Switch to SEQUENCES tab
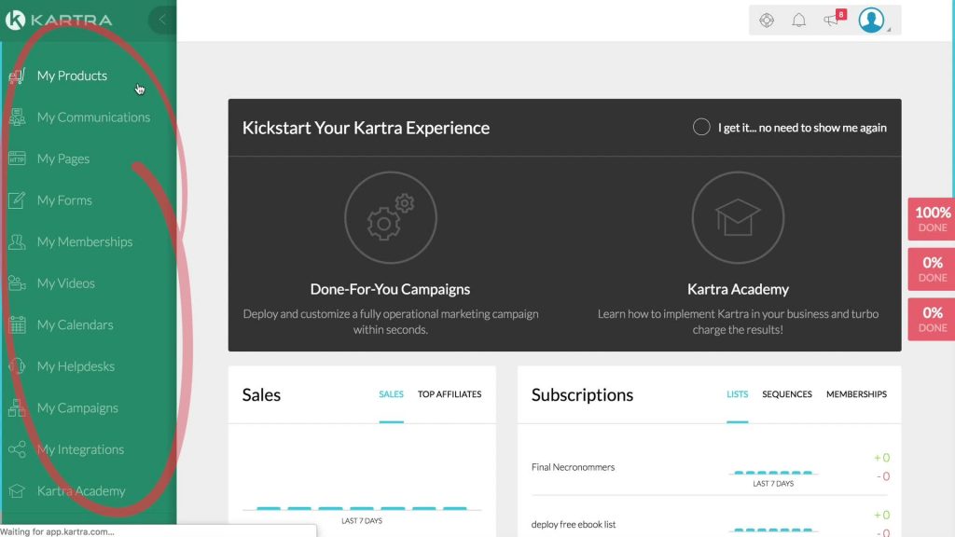 coord(787,394)
